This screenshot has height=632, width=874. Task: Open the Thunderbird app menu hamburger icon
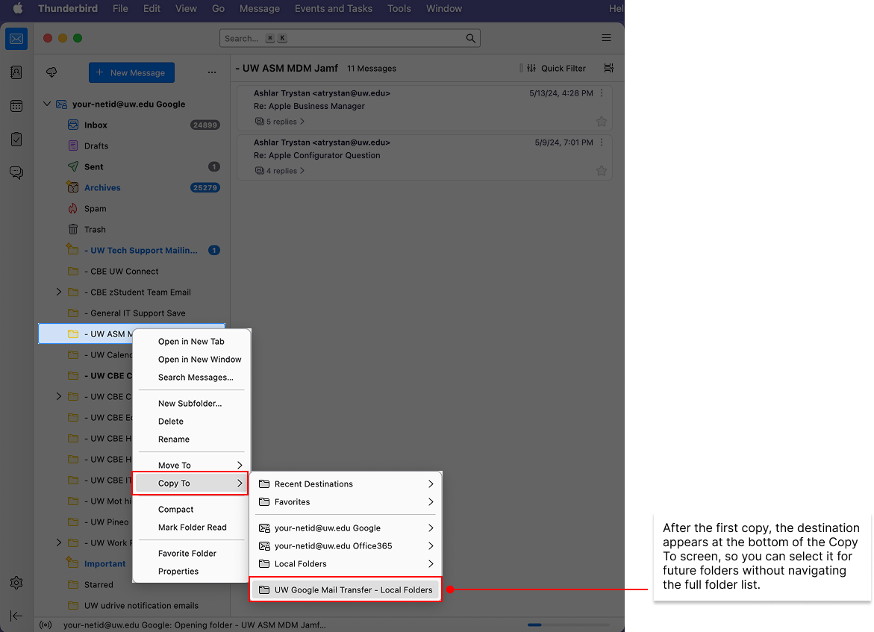click(606, 38)
